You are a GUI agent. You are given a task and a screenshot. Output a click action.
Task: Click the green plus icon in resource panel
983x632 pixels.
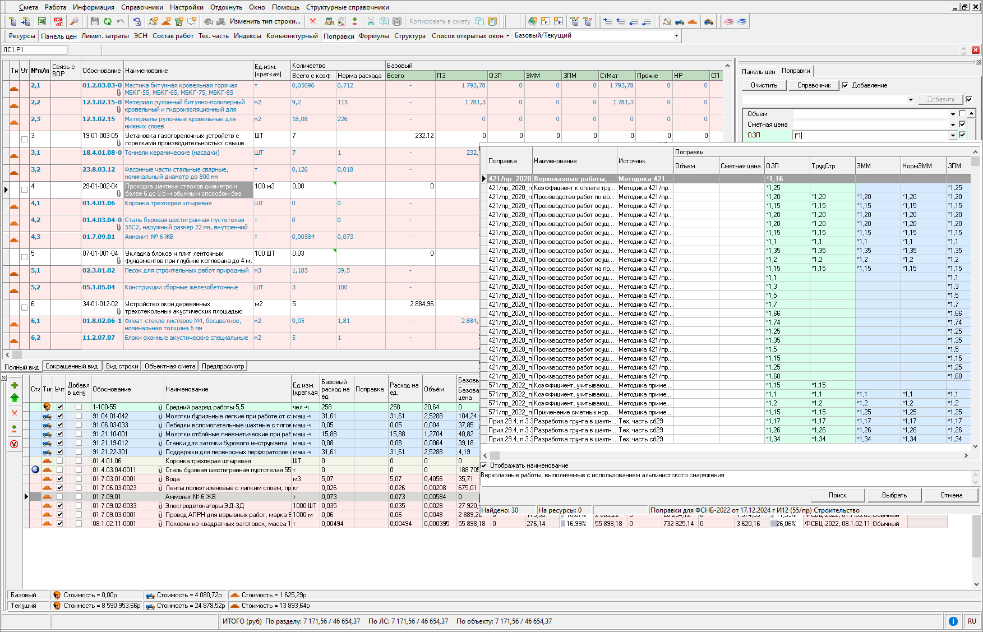point(15,385)
